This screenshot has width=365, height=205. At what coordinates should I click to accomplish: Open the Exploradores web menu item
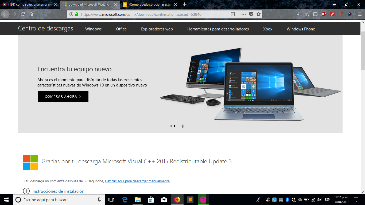click(157, 29)
